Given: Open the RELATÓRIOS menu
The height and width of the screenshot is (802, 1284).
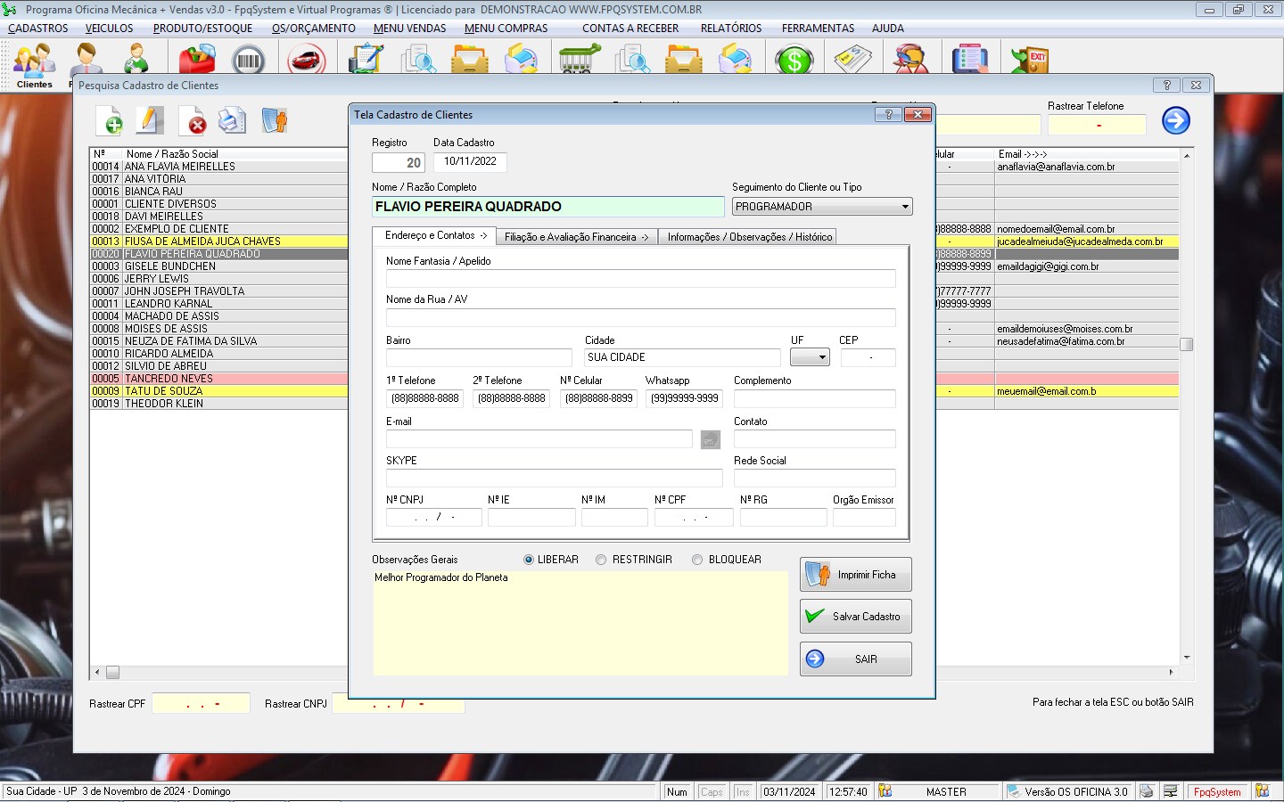Looking at the screenshot, I should (730, 29).
